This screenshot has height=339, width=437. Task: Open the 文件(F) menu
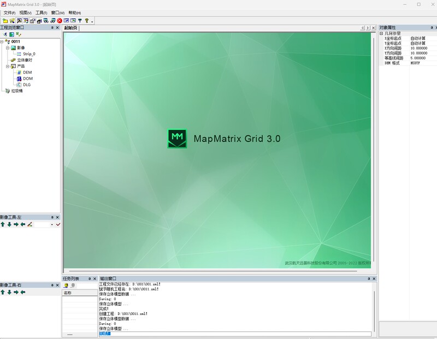tap(9, 13)
